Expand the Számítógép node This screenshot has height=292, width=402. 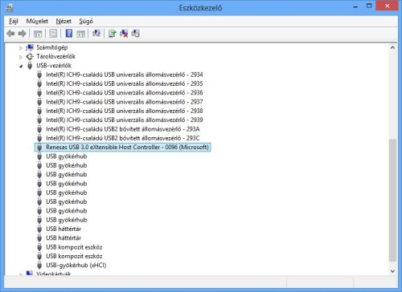(21, 48)
